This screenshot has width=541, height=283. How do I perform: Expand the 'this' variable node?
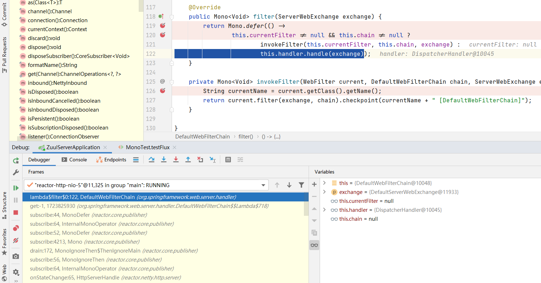point(324,183)
